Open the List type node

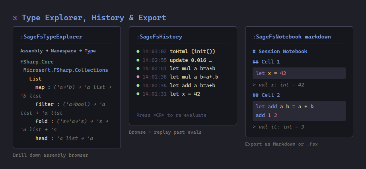[x=35, y=79]
